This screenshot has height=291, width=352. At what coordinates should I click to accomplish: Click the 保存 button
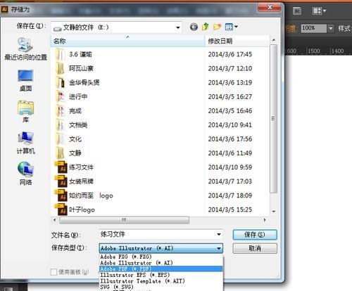click(255, 235)
